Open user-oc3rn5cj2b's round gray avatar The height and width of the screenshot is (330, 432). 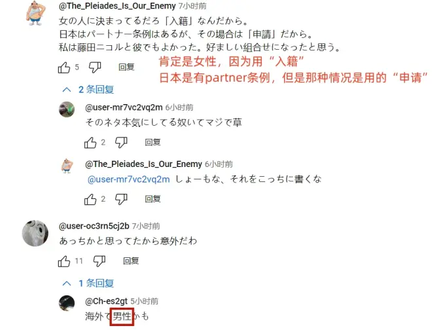[x=35, y=233]
